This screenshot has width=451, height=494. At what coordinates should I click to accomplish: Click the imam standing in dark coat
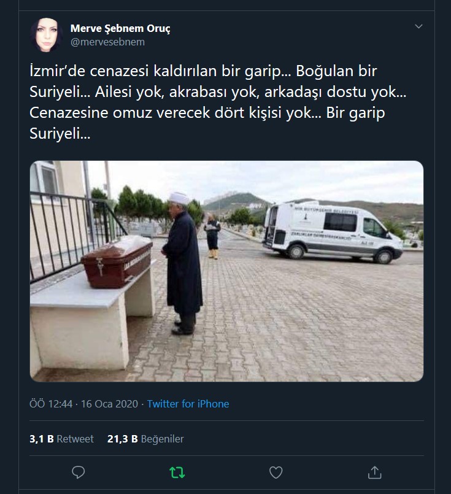coord(182,264)
